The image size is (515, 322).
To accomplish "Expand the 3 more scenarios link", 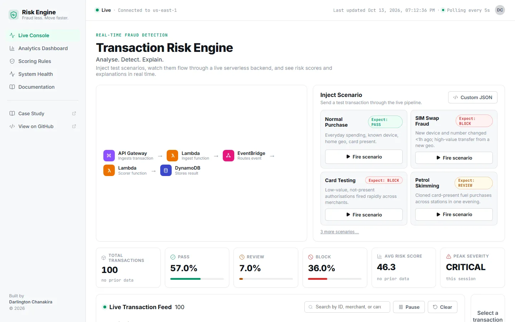I will pos(339,232).
